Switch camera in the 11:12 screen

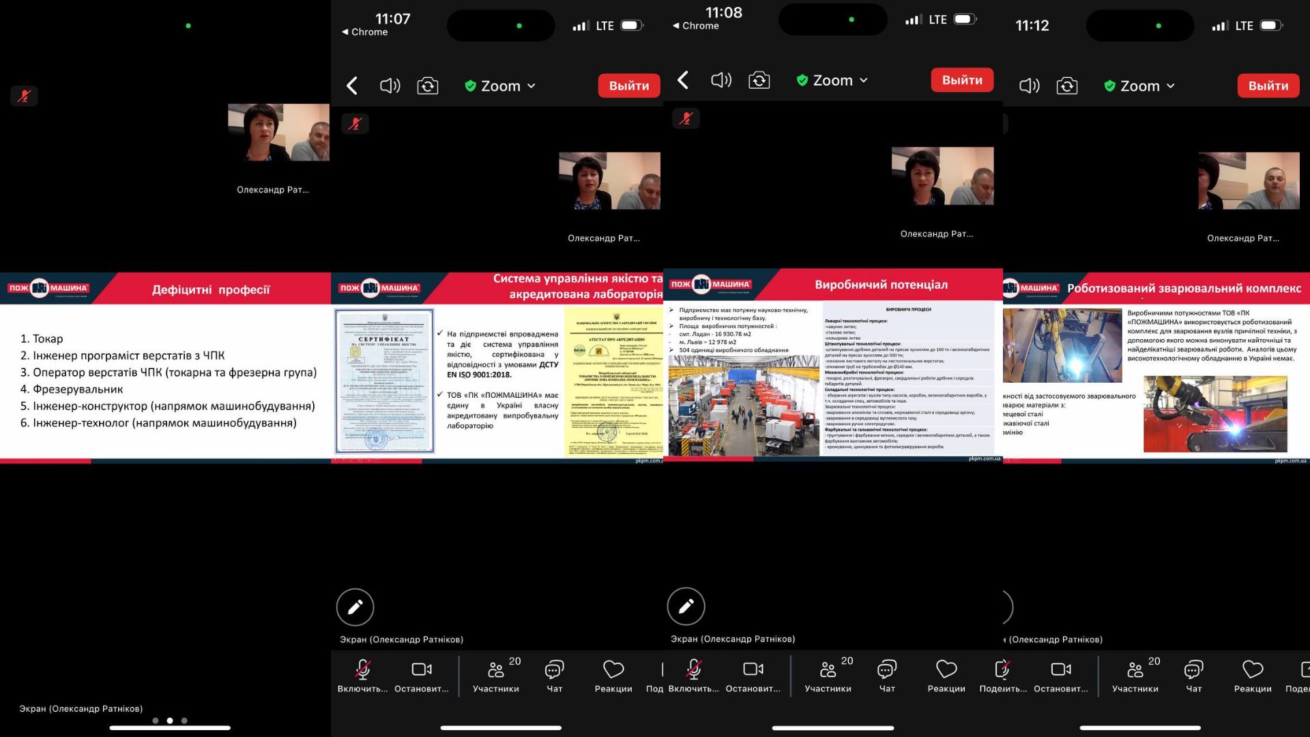1067,86
